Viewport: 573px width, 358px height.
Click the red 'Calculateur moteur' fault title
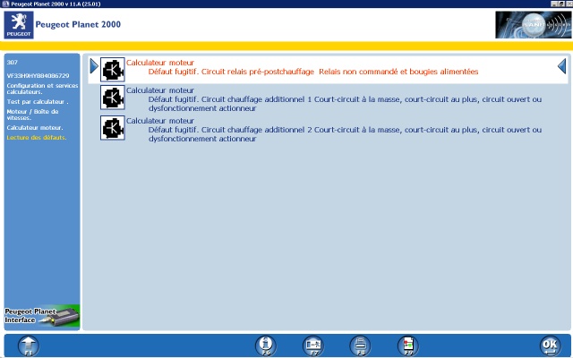tap(160, 63)
